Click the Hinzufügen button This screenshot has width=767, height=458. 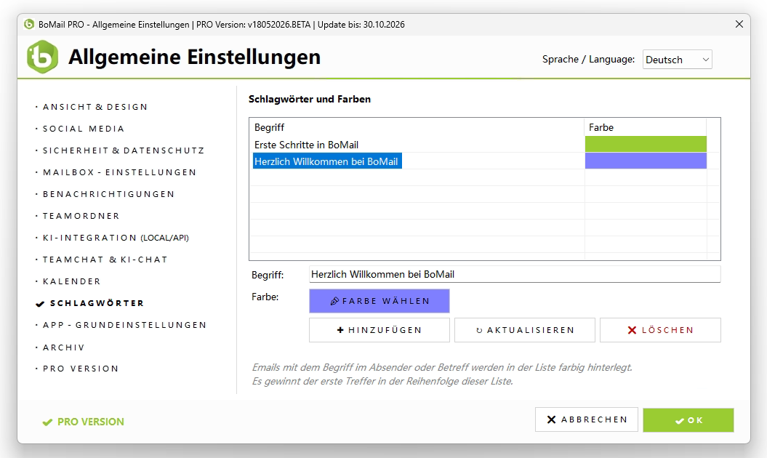coord(379,330)
